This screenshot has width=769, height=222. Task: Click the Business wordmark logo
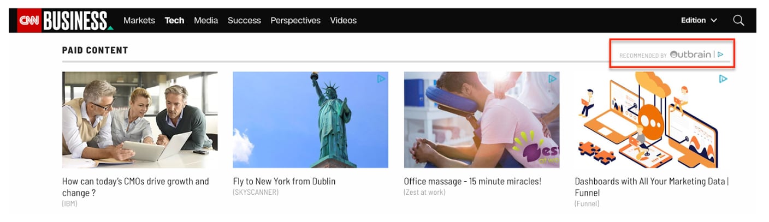[76, 21]
